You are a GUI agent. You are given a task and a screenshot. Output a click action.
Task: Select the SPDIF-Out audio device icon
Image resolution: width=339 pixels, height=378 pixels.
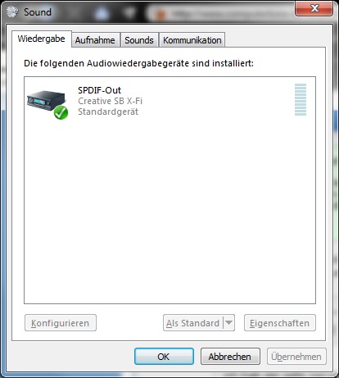click(47, 104)
